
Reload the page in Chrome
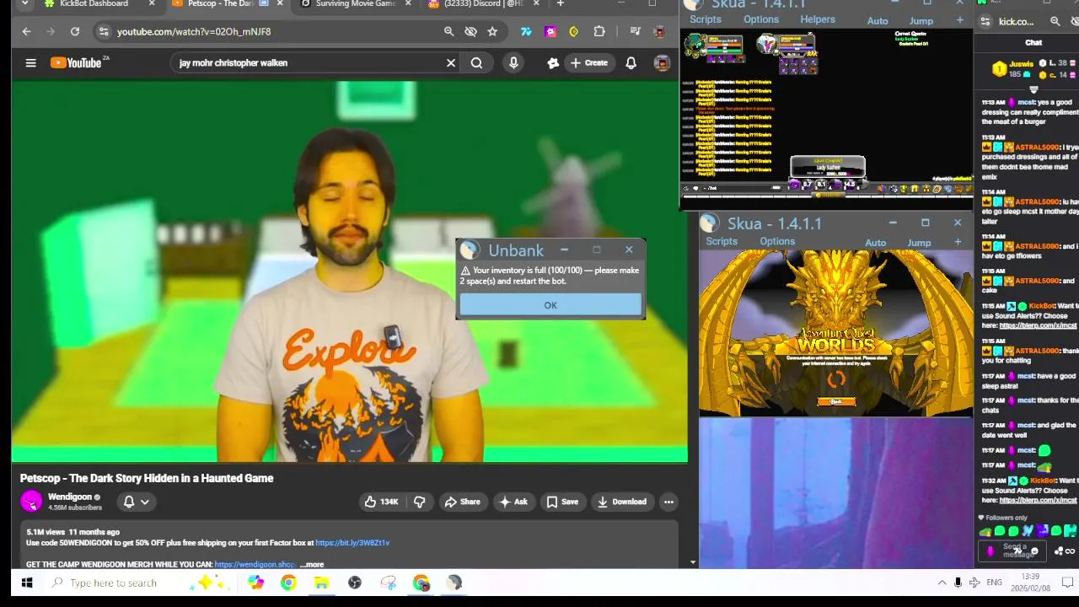tap(75, 31)
